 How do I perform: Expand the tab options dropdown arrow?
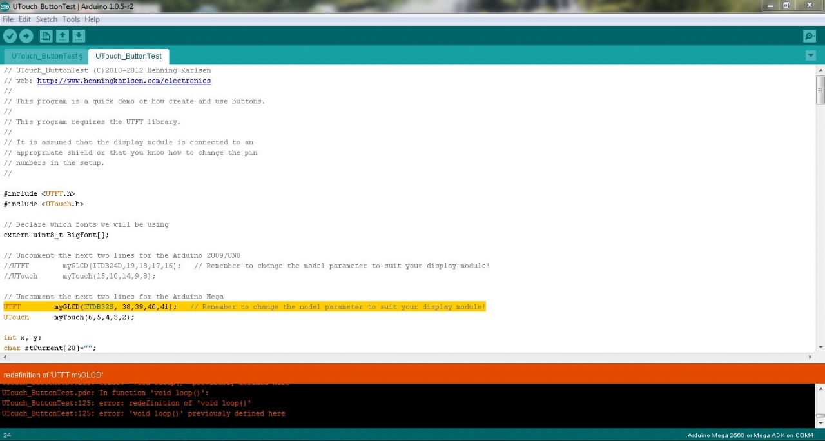tap(811, 55)
